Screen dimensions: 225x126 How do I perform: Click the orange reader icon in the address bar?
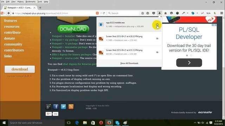click(97, 13)
